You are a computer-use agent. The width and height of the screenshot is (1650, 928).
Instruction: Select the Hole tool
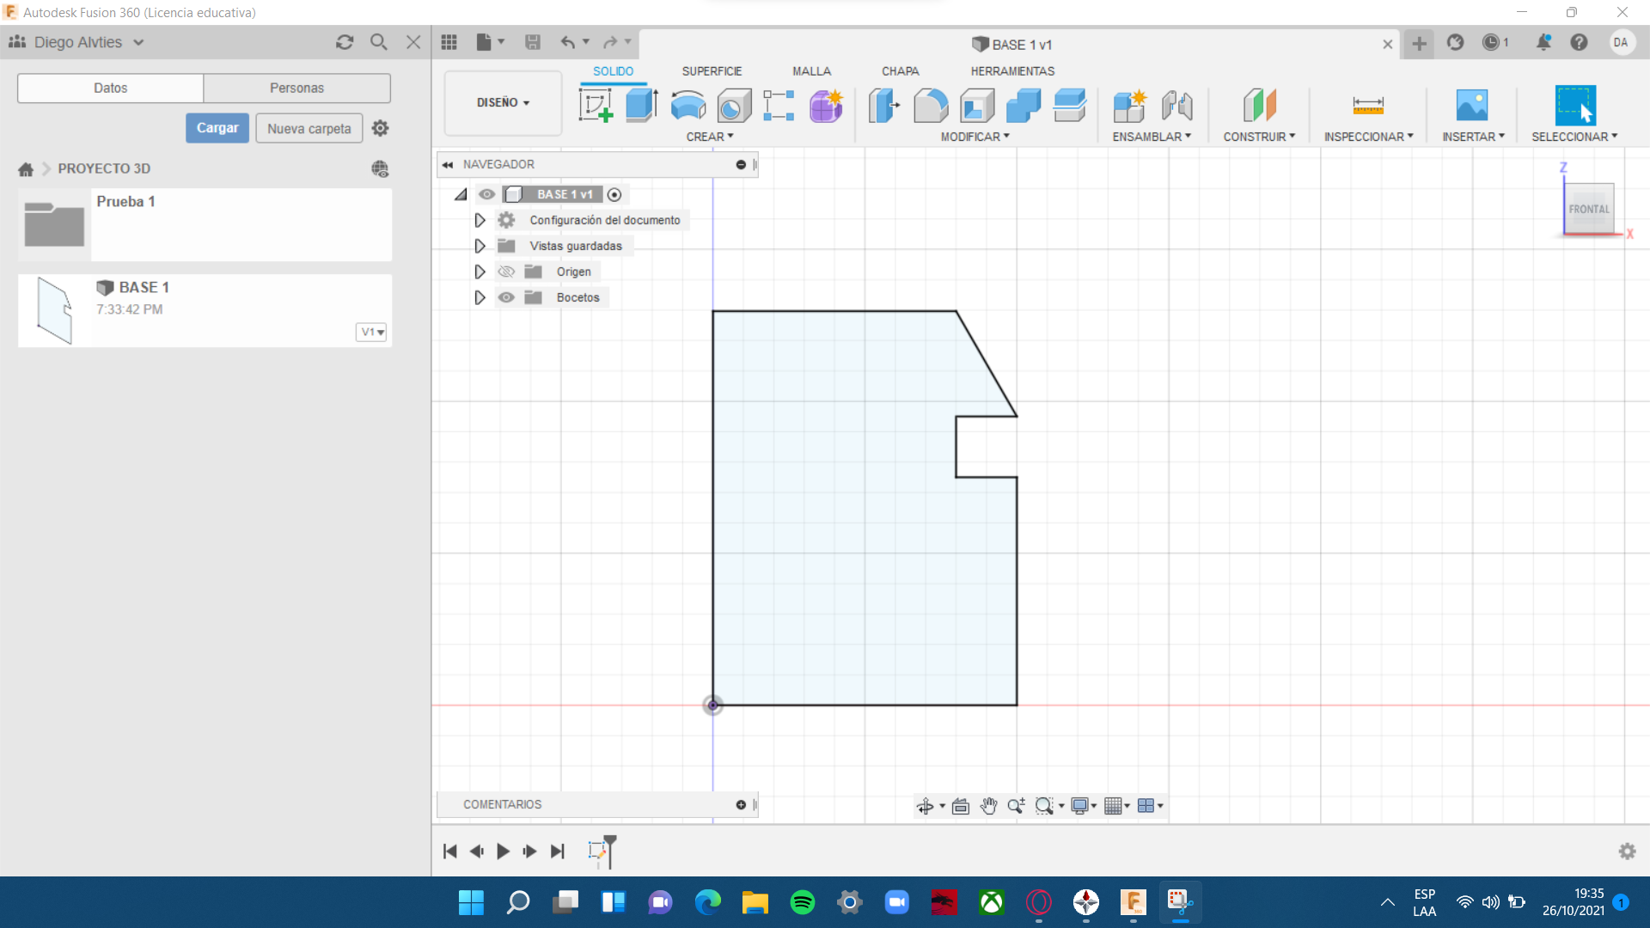coord(734,106)
